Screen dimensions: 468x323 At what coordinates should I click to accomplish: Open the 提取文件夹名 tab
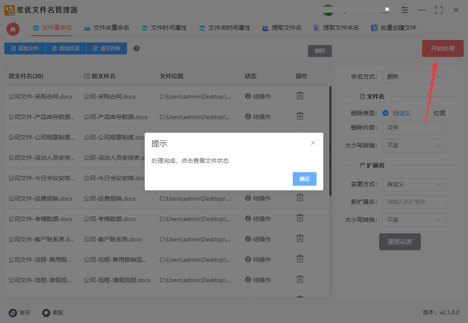click(x=336, y=28)
